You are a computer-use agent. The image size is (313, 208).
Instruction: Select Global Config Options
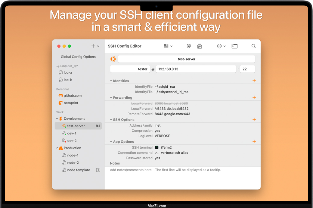78,57
